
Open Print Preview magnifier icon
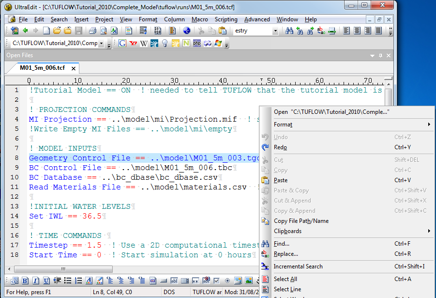coord(104,31)
